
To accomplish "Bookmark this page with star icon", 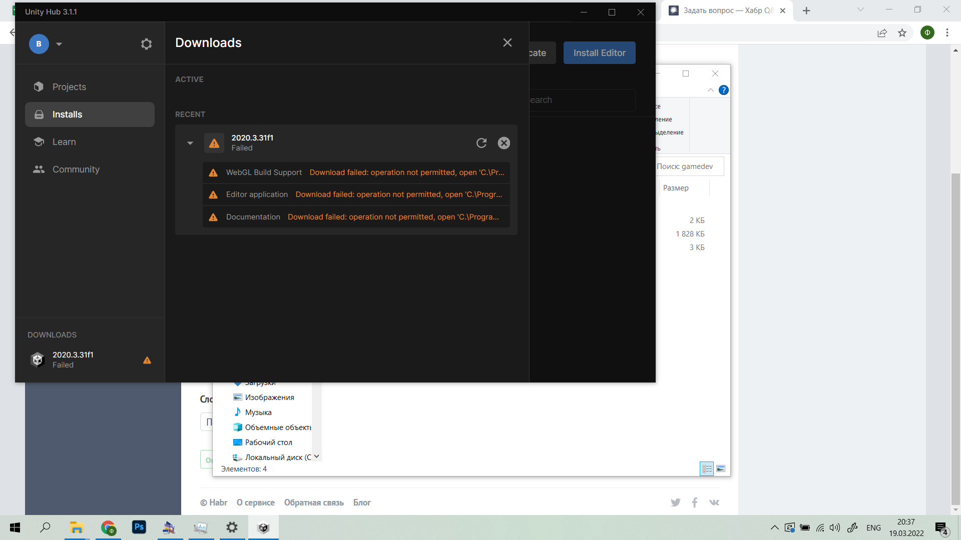I will coord(902,33).
